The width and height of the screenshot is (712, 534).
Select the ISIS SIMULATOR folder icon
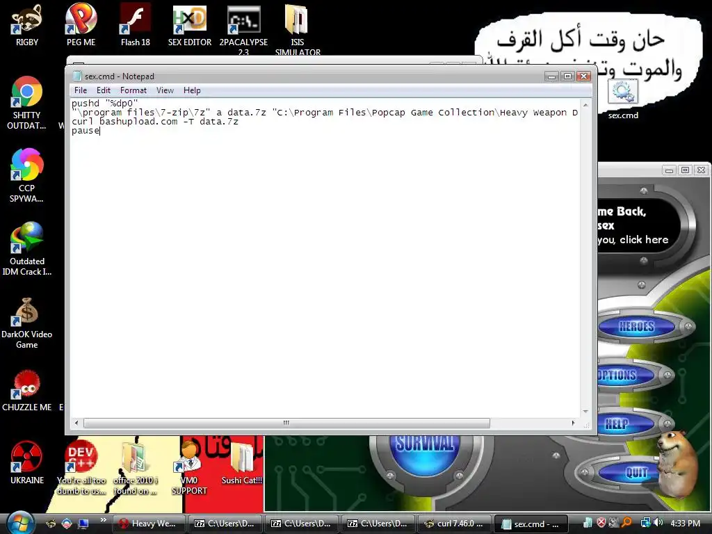298,29
